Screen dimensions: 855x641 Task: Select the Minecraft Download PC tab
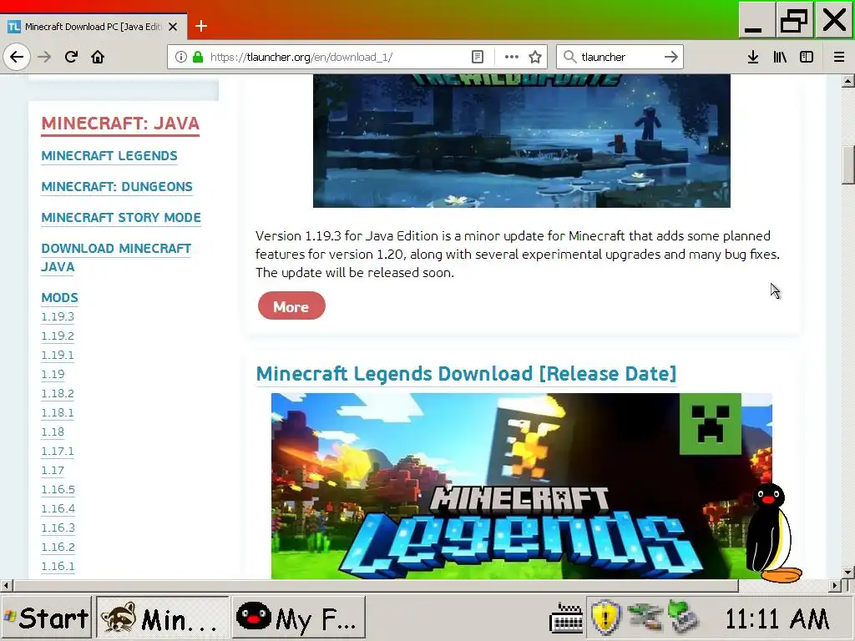point(93,26)
